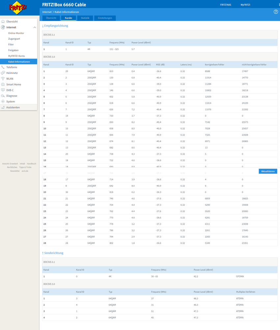Click the Smart Home icon
Screen dimensions: 280x330
[x=3, y=84]
